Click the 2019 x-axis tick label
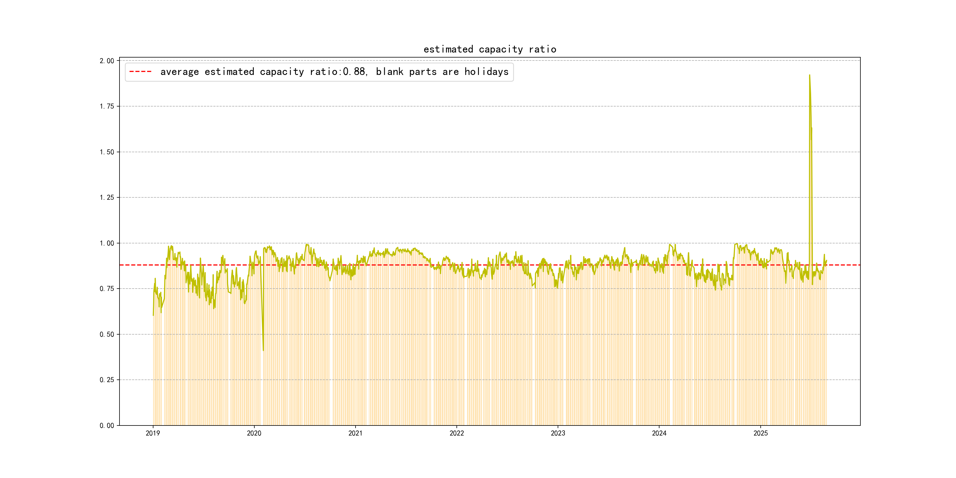The height and width of the screenshot is (478, 956). click(153, 433)
